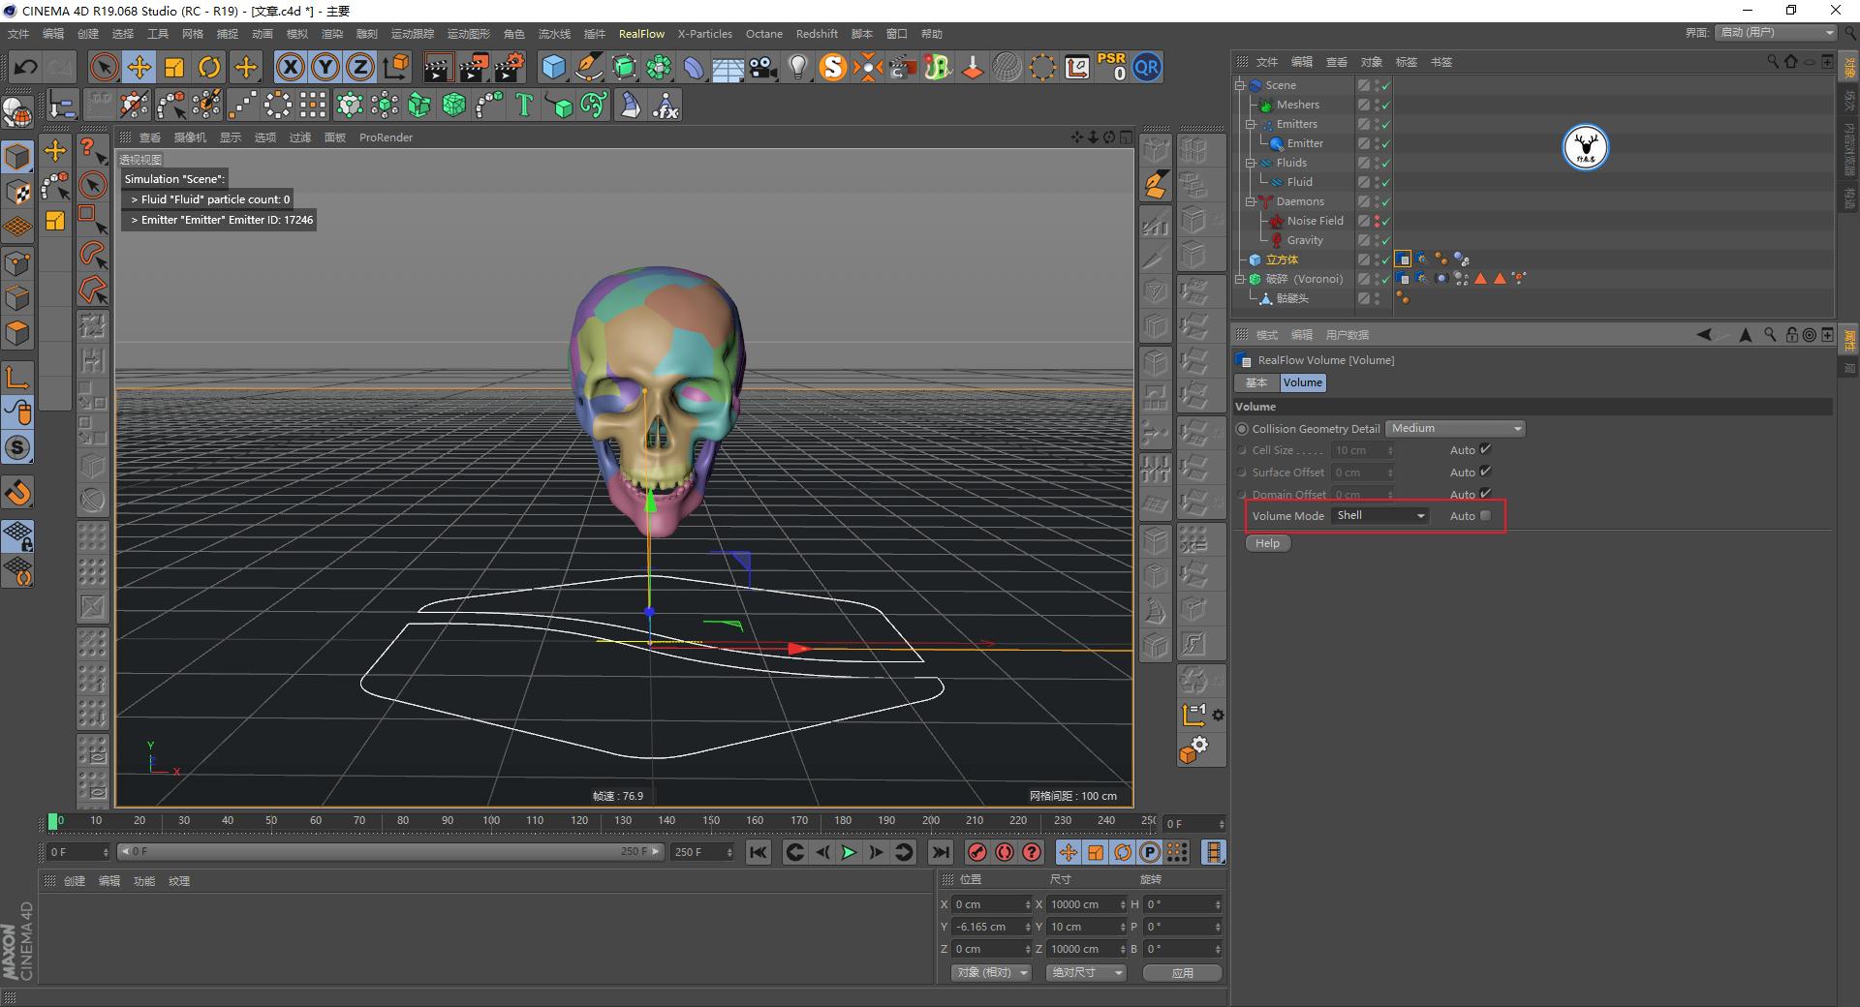Open the Volume Mode dropdown set to Shell

(x=1379, y=515)
